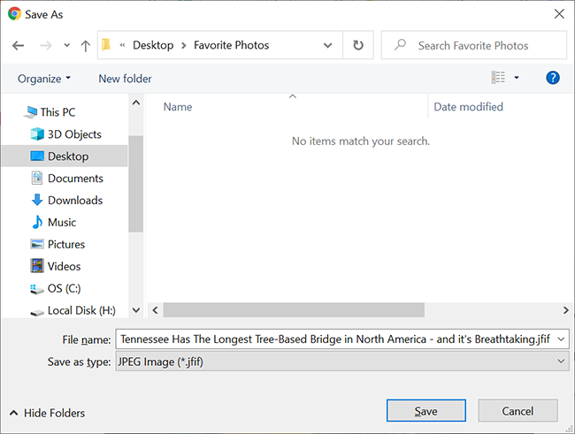Open the blue Help question mark
This screenshot has height=434, width=575.
coord(553,78)
